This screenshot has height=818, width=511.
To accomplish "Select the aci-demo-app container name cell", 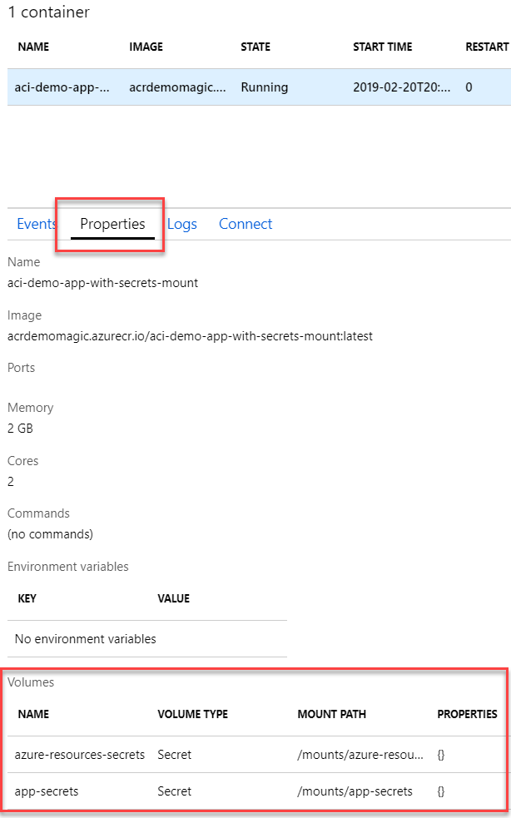I will 63,87.
